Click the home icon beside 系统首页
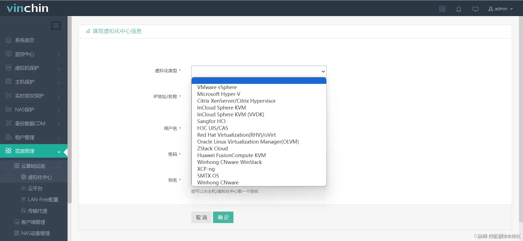 tap(8, 40)
